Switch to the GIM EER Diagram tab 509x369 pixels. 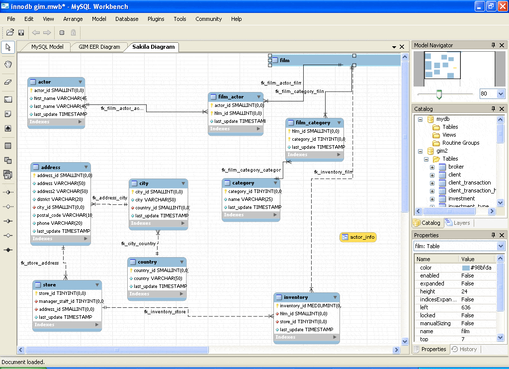tap(99, 47)
